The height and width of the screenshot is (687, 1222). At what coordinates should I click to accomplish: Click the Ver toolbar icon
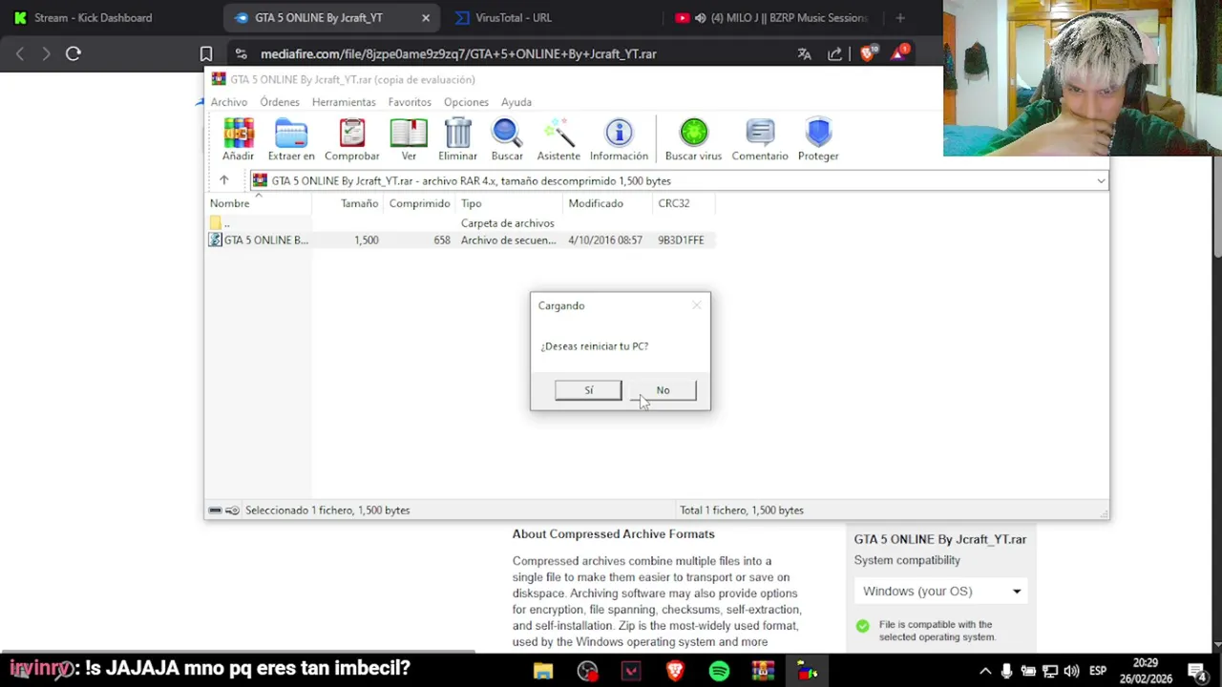pos(409,139)
